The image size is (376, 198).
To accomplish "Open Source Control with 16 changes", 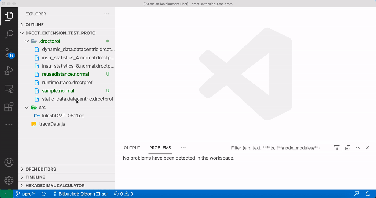I will pos(9,53).
